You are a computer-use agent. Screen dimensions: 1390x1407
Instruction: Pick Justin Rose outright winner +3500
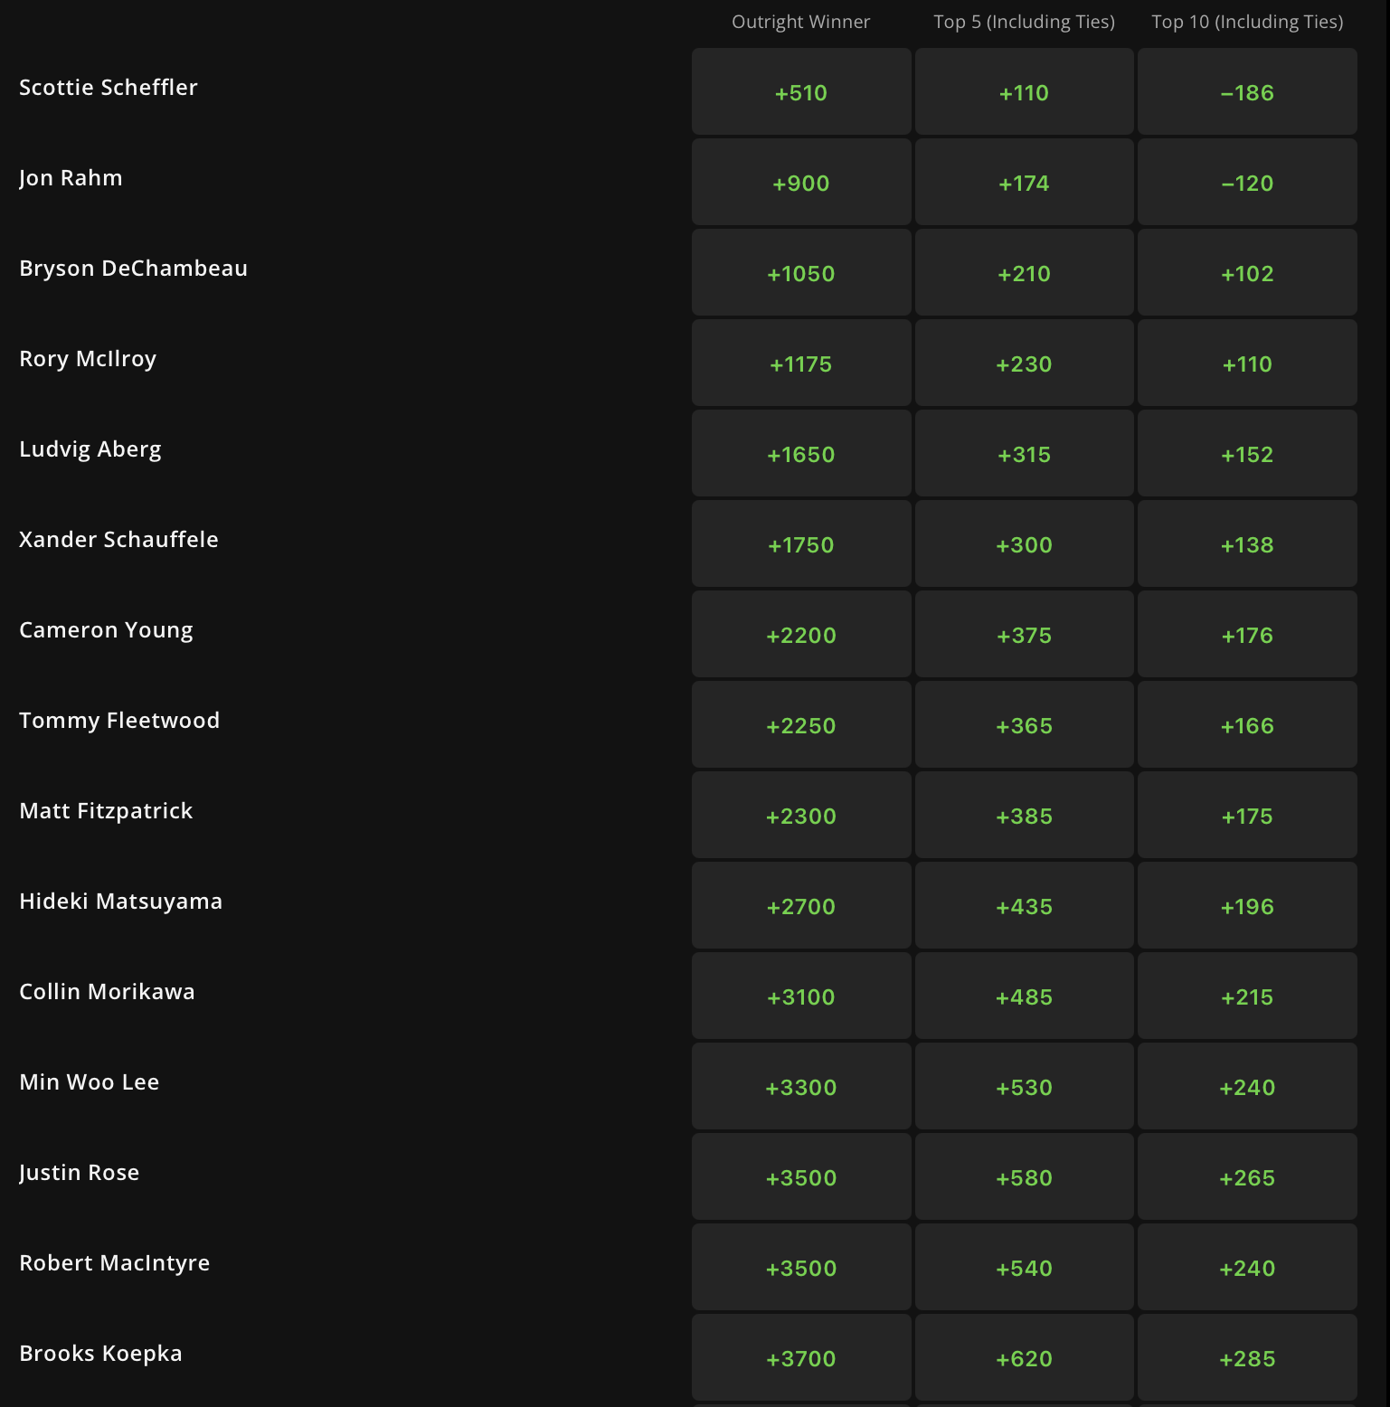[x=801, y=1177]
